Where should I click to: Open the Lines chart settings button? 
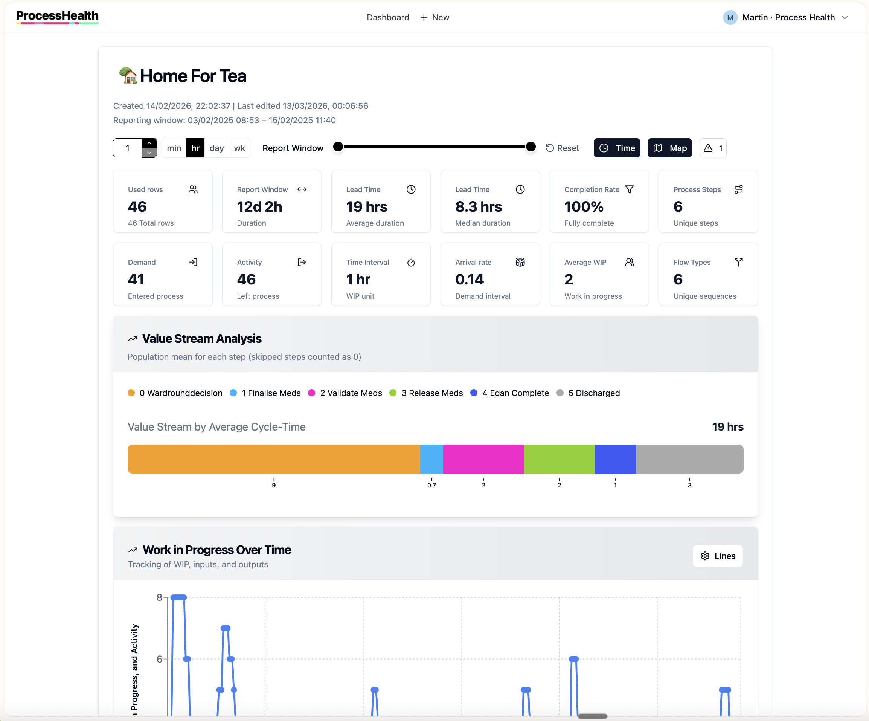tap(718, 556)
